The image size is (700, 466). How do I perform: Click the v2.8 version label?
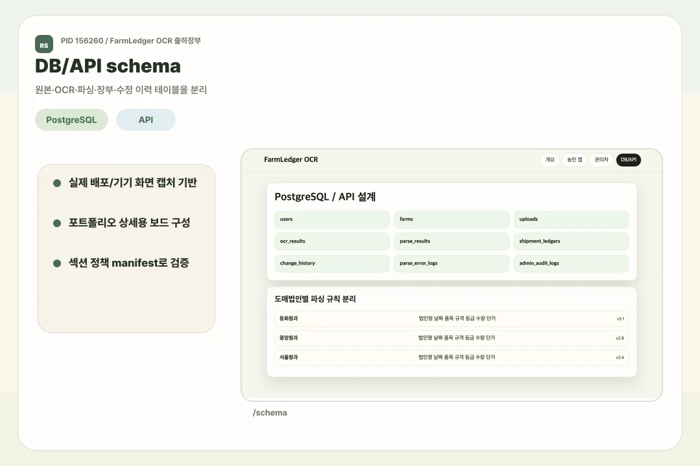[620, 338]
